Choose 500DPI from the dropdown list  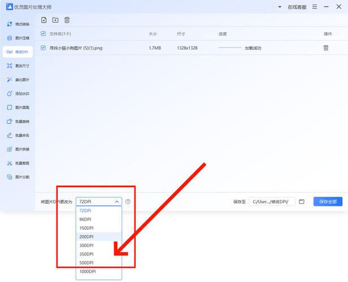99,263
